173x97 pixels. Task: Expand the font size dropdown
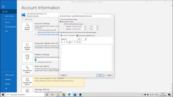tap(86, 39)
